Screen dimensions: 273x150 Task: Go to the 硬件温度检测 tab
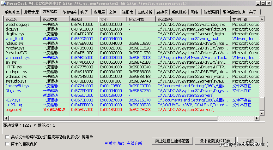234,12
